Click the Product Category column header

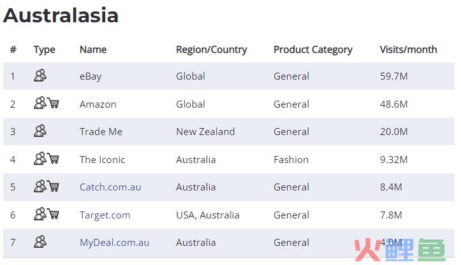click(313, 50)
